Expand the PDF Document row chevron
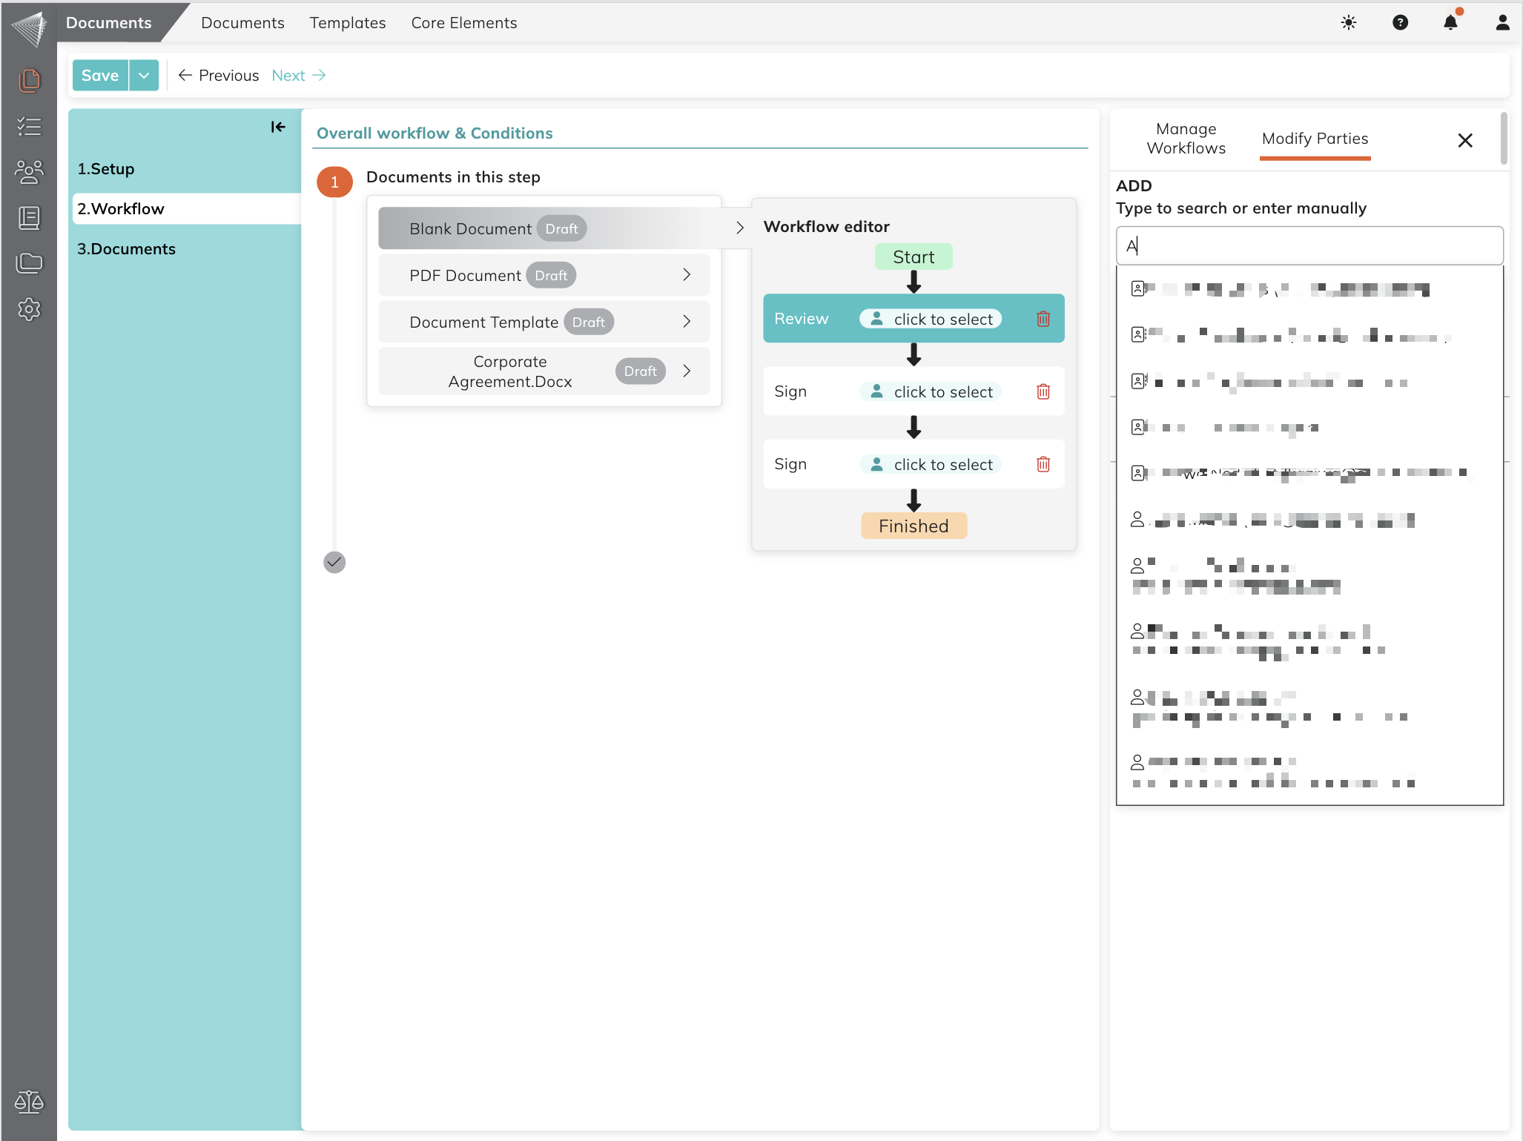1523x1141 pixels. pyautogui.click(x=687, y=275)
